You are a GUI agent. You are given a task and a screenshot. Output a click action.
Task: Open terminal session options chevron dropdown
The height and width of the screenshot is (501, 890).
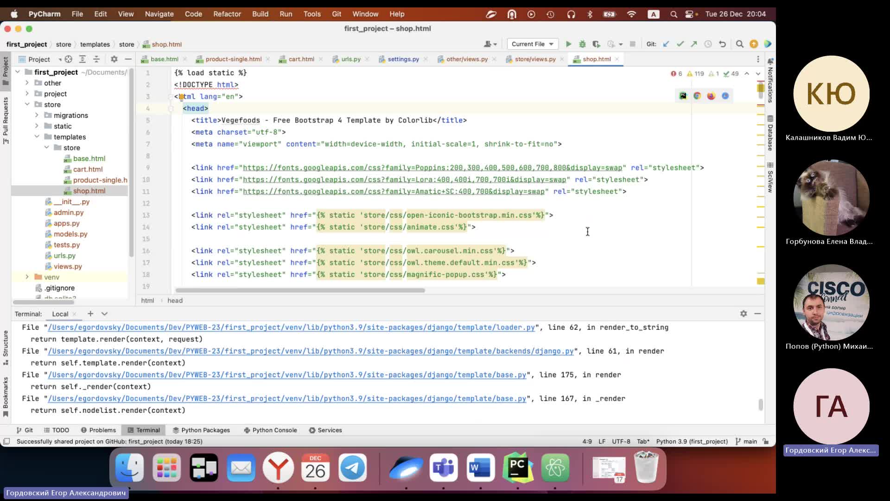point(104,314)
